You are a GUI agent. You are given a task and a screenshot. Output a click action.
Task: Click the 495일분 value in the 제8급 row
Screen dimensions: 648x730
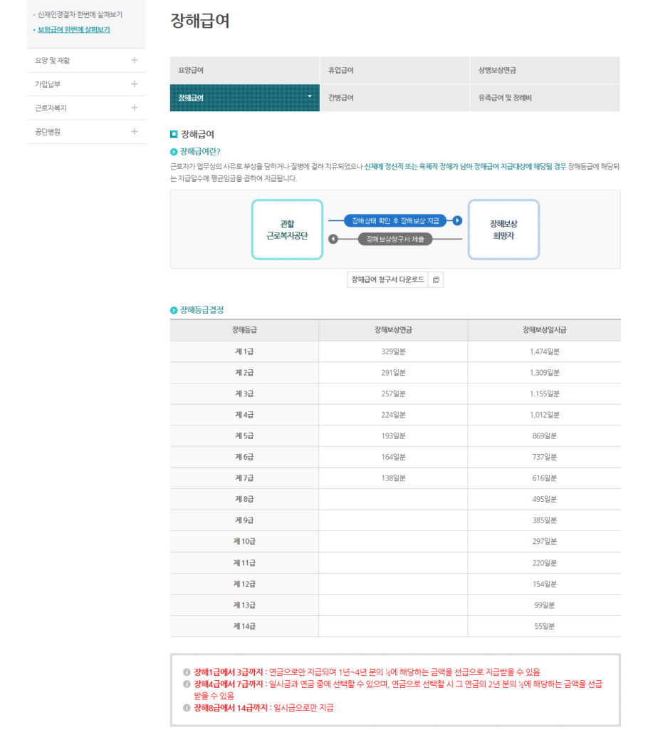[545, 499]
